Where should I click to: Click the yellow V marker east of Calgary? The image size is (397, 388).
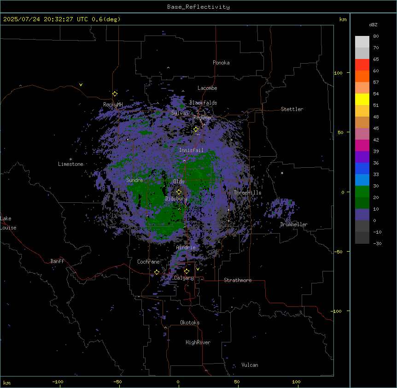click(x=198, y=269)
